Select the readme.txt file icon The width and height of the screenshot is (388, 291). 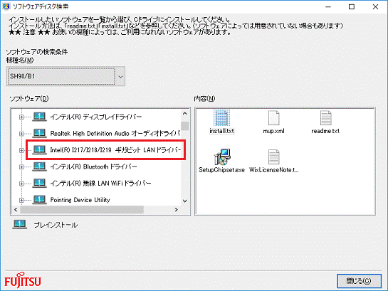pos(325,118)
